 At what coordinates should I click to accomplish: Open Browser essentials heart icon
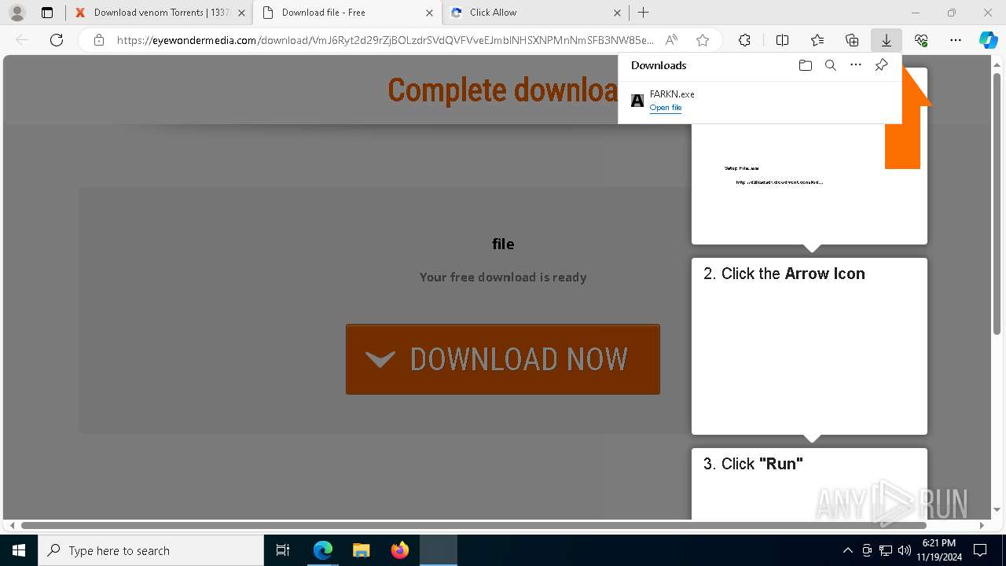(921, 40)
